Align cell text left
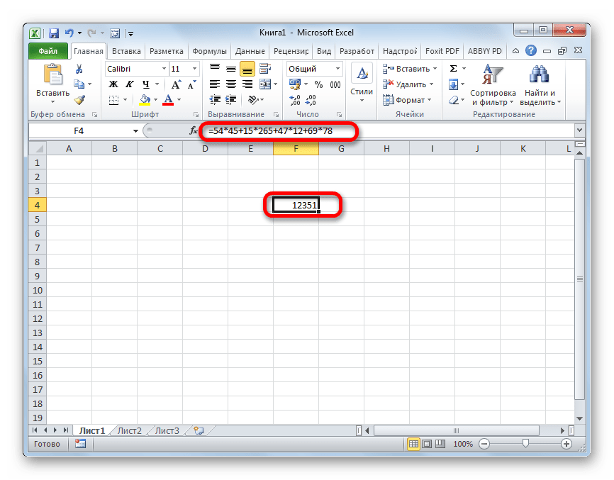Screen dimensions: 614x480 coord(215,84)
